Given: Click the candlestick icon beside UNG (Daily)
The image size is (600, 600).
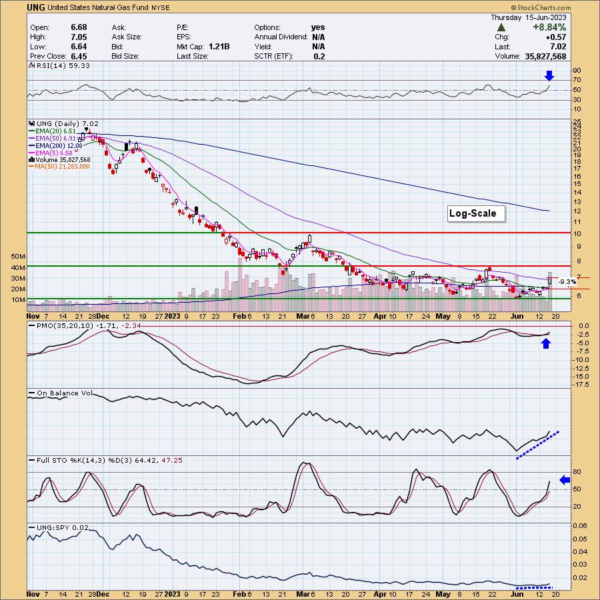Looking at the screenshot, I should [32, 123].
